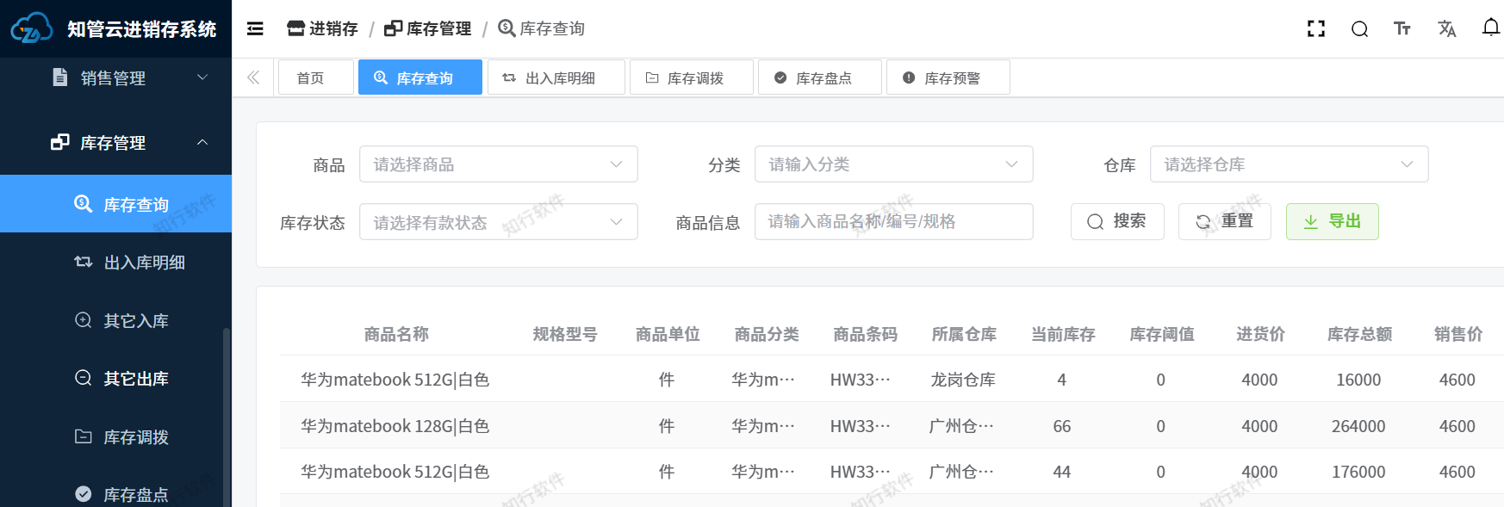This screenshot has width=1504, height=507.
Task: Switch to the 库存预警 tab
Action: click(x=948, y=78)
